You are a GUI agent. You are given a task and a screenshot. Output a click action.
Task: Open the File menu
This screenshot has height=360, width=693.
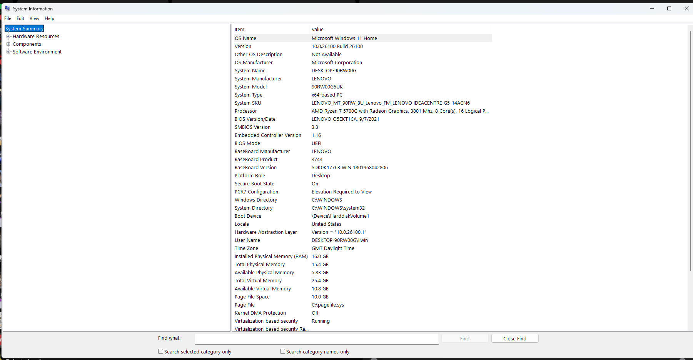(8, 18)
